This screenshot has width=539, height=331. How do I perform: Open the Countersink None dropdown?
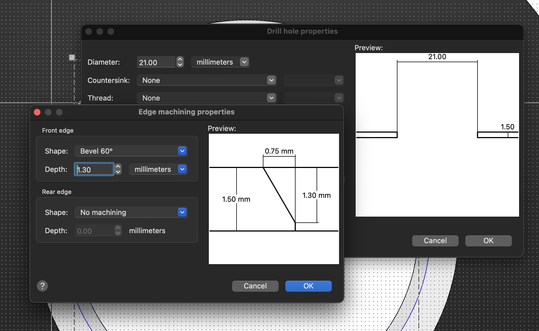point(207,80)
